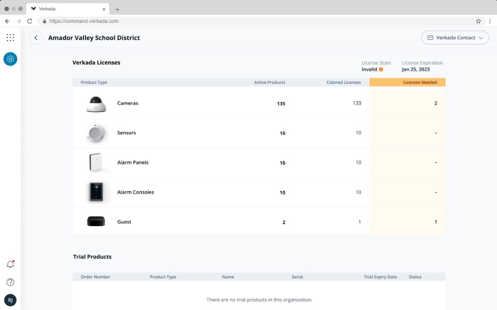Screen dimensions: 497x310
Task: Click the Cameras dome camera thumbnail
Action: [96, 104]
